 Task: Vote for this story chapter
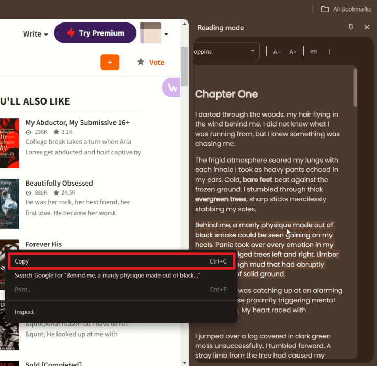tap(151, 62)
